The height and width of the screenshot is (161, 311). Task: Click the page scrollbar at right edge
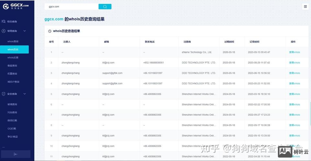click(x=310, y=113)
